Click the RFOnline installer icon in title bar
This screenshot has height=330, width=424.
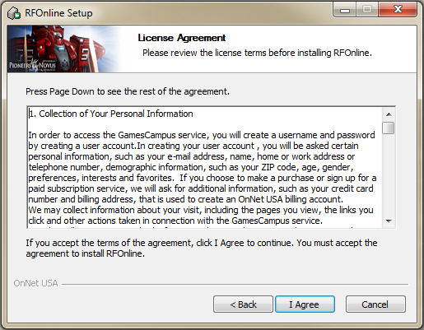tap(14, 13)
